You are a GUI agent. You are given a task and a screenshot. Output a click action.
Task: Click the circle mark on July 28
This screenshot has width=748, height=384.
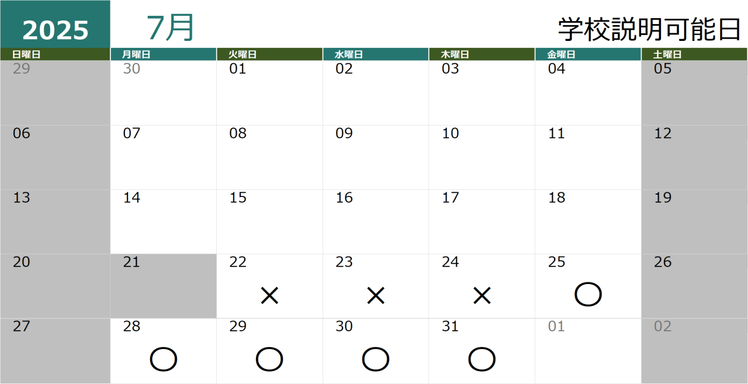[x=163, y=359]
